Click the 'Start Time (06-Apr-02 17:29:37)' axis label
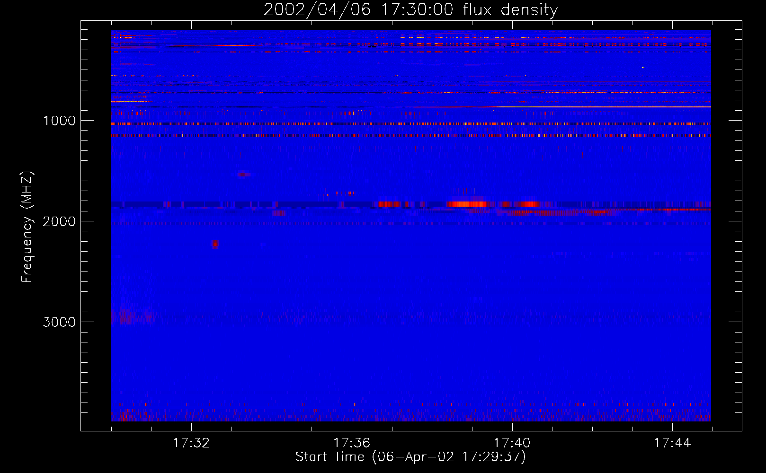Viewport: 766px width, 473px height. pyautogui.click(x=410, y=457)
